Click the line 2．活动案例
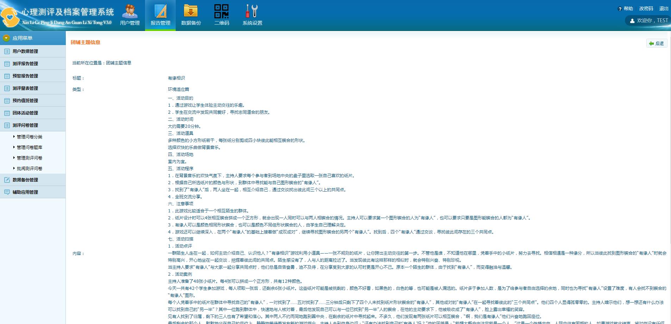The height and width of the screenshot is (324, 671). pyautogui.click(x=180, y=274)
